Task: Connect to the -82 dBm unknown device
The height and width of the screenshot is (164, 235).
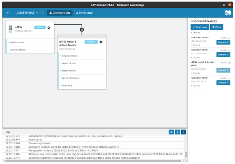Action: (223, 83)
